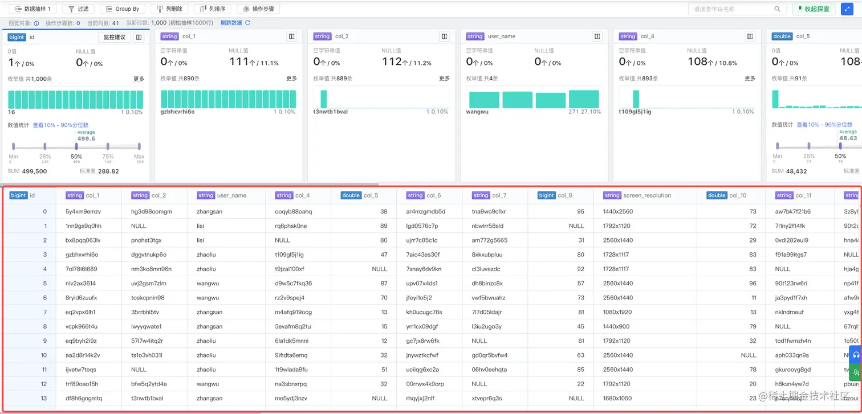Click the blue fullscreen expand icon
Screen dimensions: 862x414
[x=848, y=9]
